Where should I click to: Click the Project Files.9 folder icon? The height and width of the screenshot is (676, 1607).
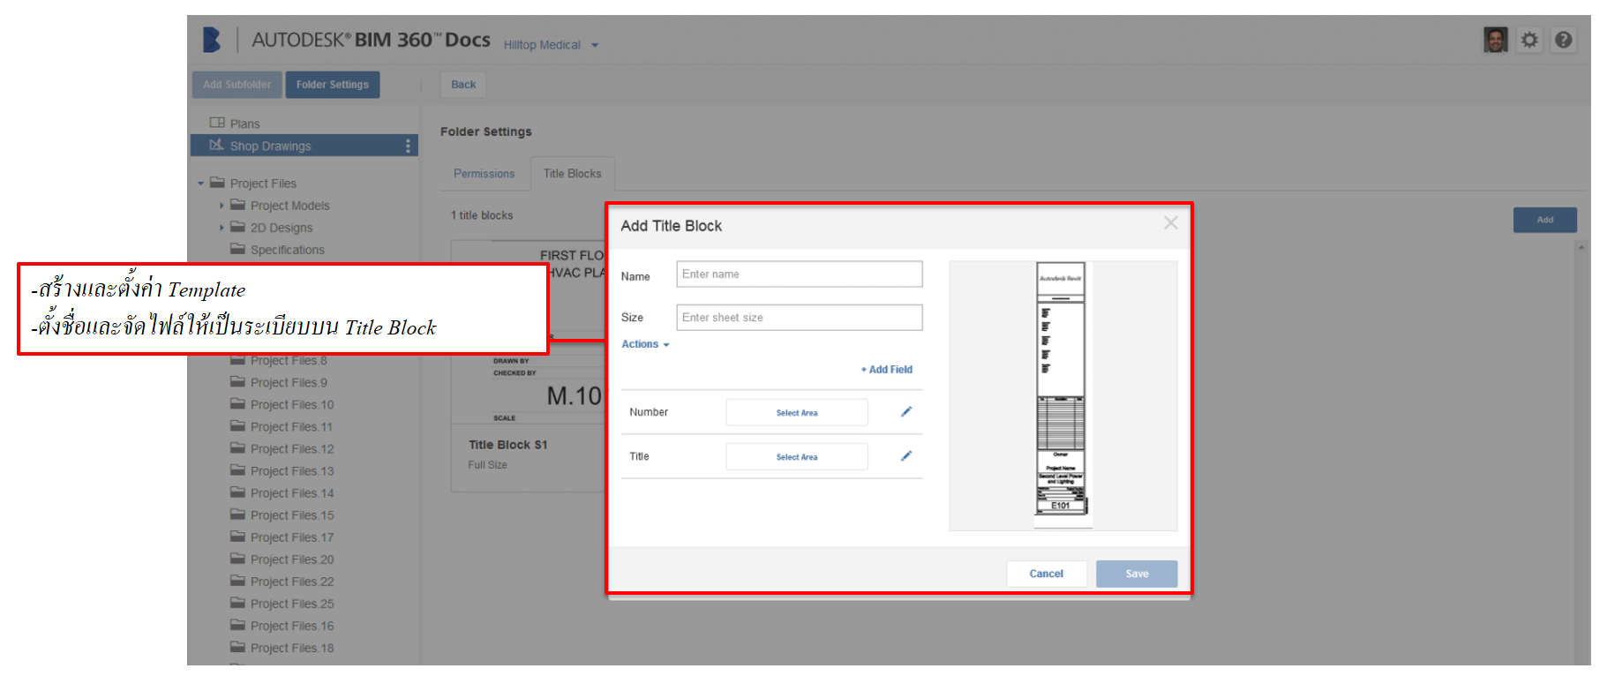click(x=237, y=382)
